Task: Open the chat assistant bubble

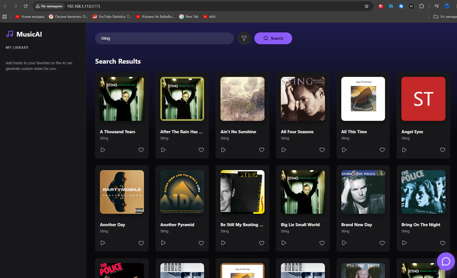Action: [446, 261]
